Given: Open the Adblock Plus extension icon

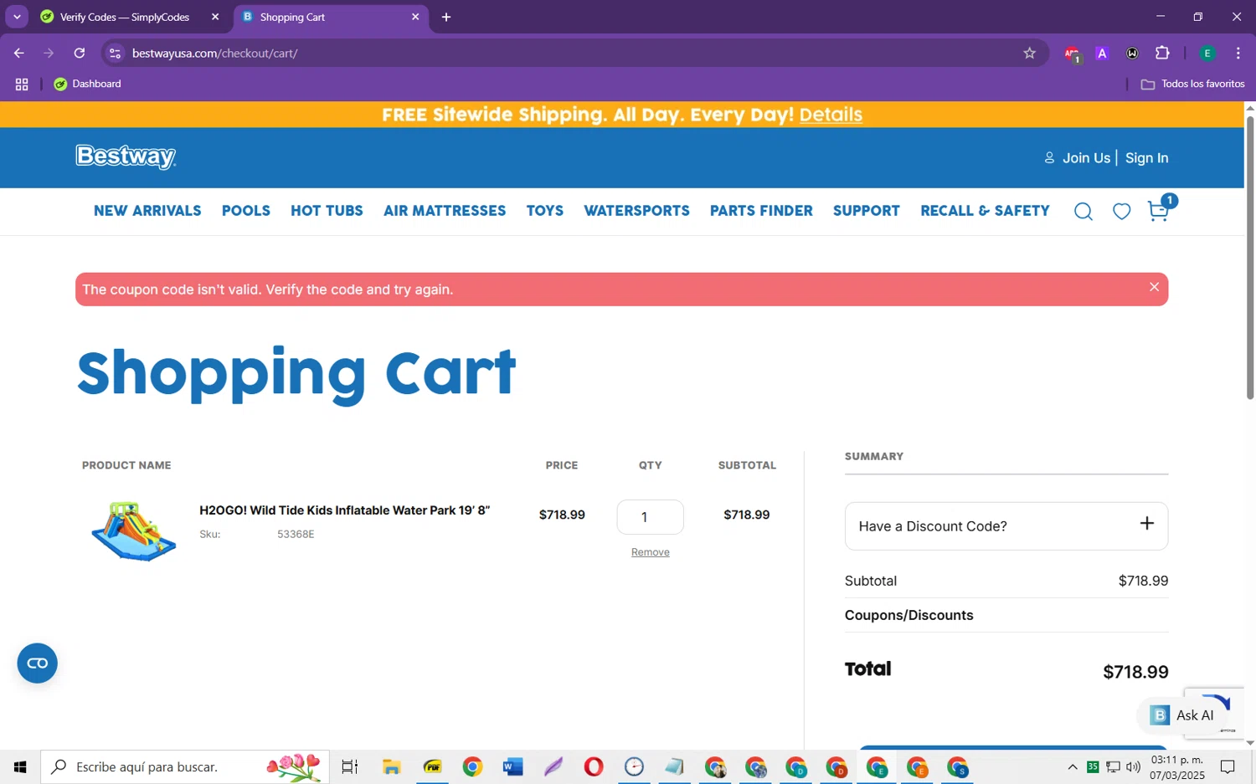Looking at the screenshot, I should (x=1072, y=54).
